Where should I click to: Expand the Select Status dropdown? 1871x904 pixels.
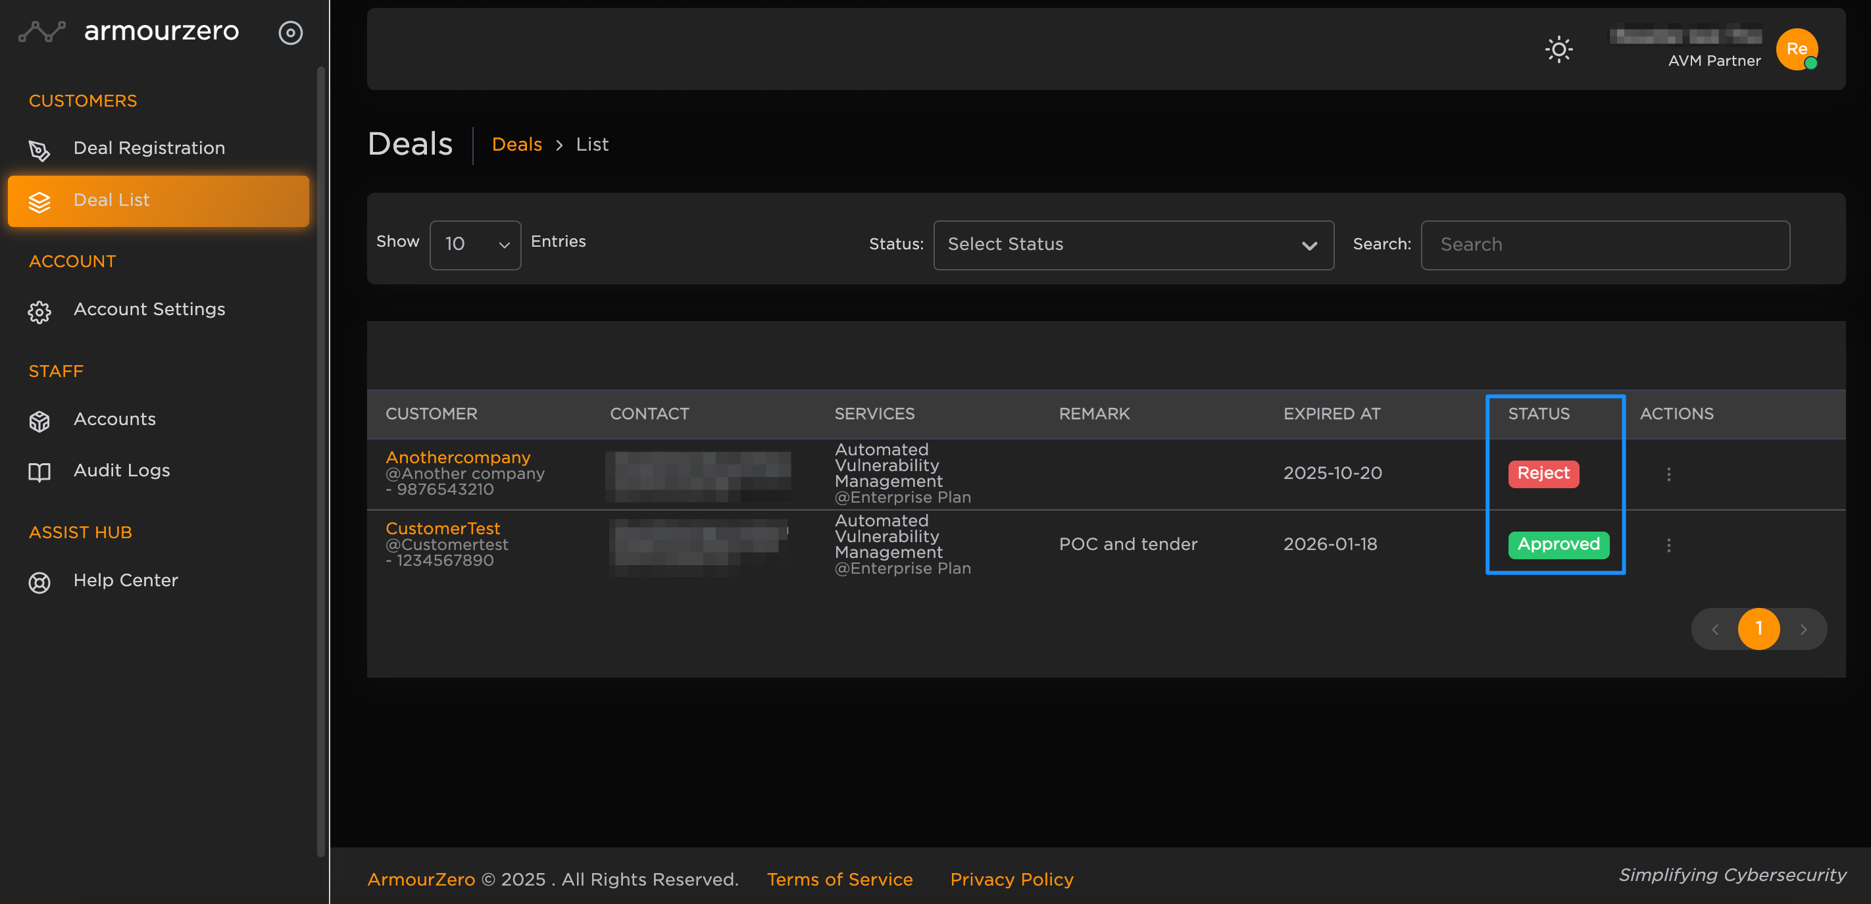(1132, 245)
